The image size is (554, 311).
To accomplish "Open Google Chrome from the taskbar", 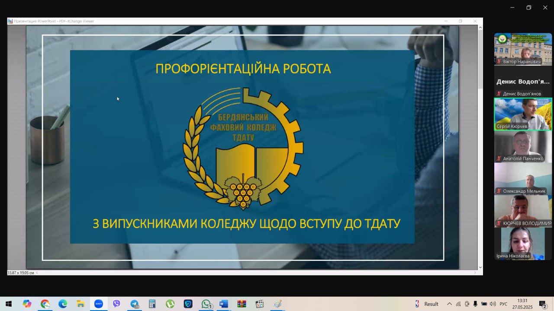I will [x=45, y=304].
